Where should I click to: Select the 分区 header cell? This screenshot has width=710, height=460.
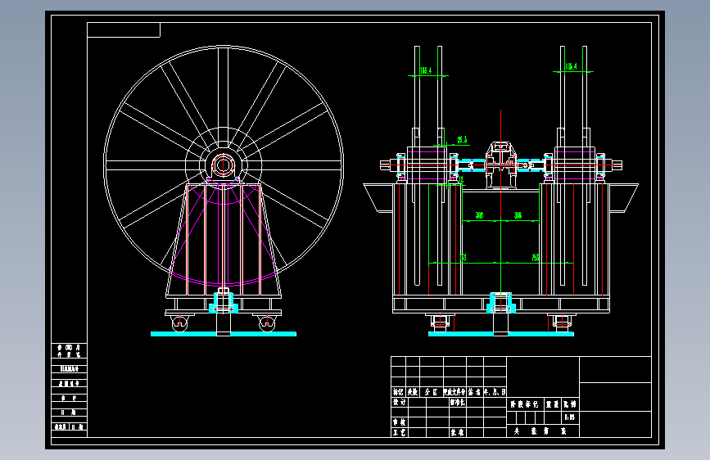(431, 392)
